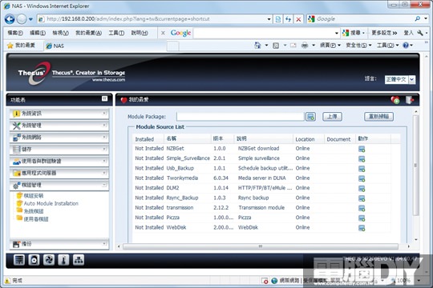
Task: Click the browser refresh icon
Action: pyautogui.click(x=289, y=19)
